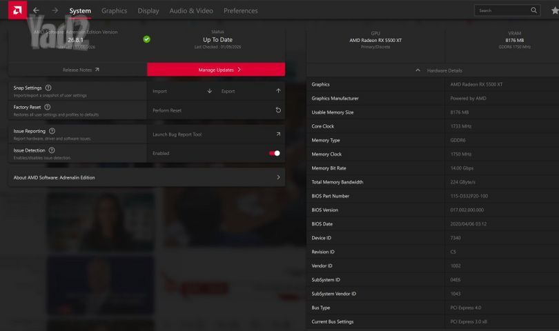Click the PCI Express 4.0 value
The width and height of the screenshot is (559, 331).
466,308
